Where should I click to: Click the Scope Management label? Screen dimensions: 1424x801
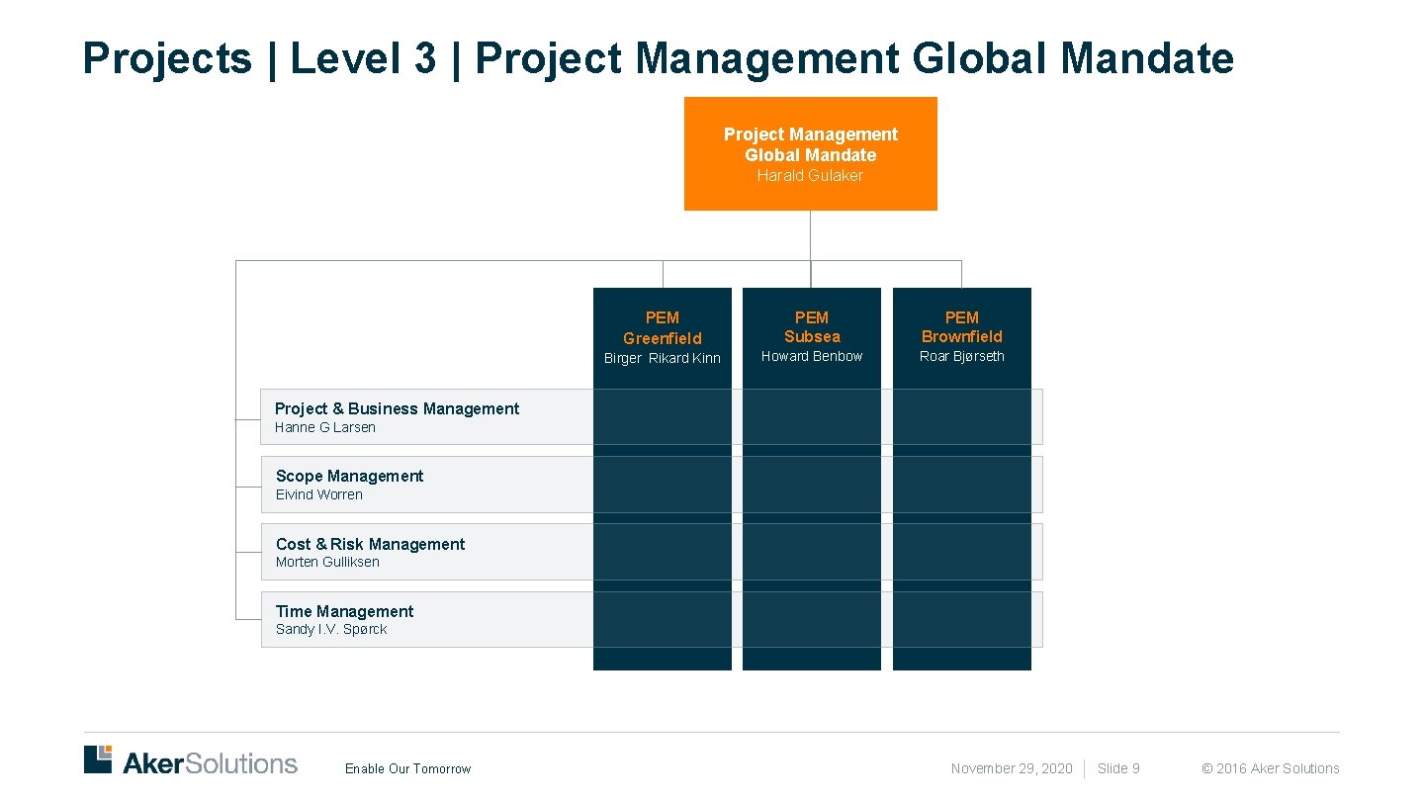pos(349,476)
